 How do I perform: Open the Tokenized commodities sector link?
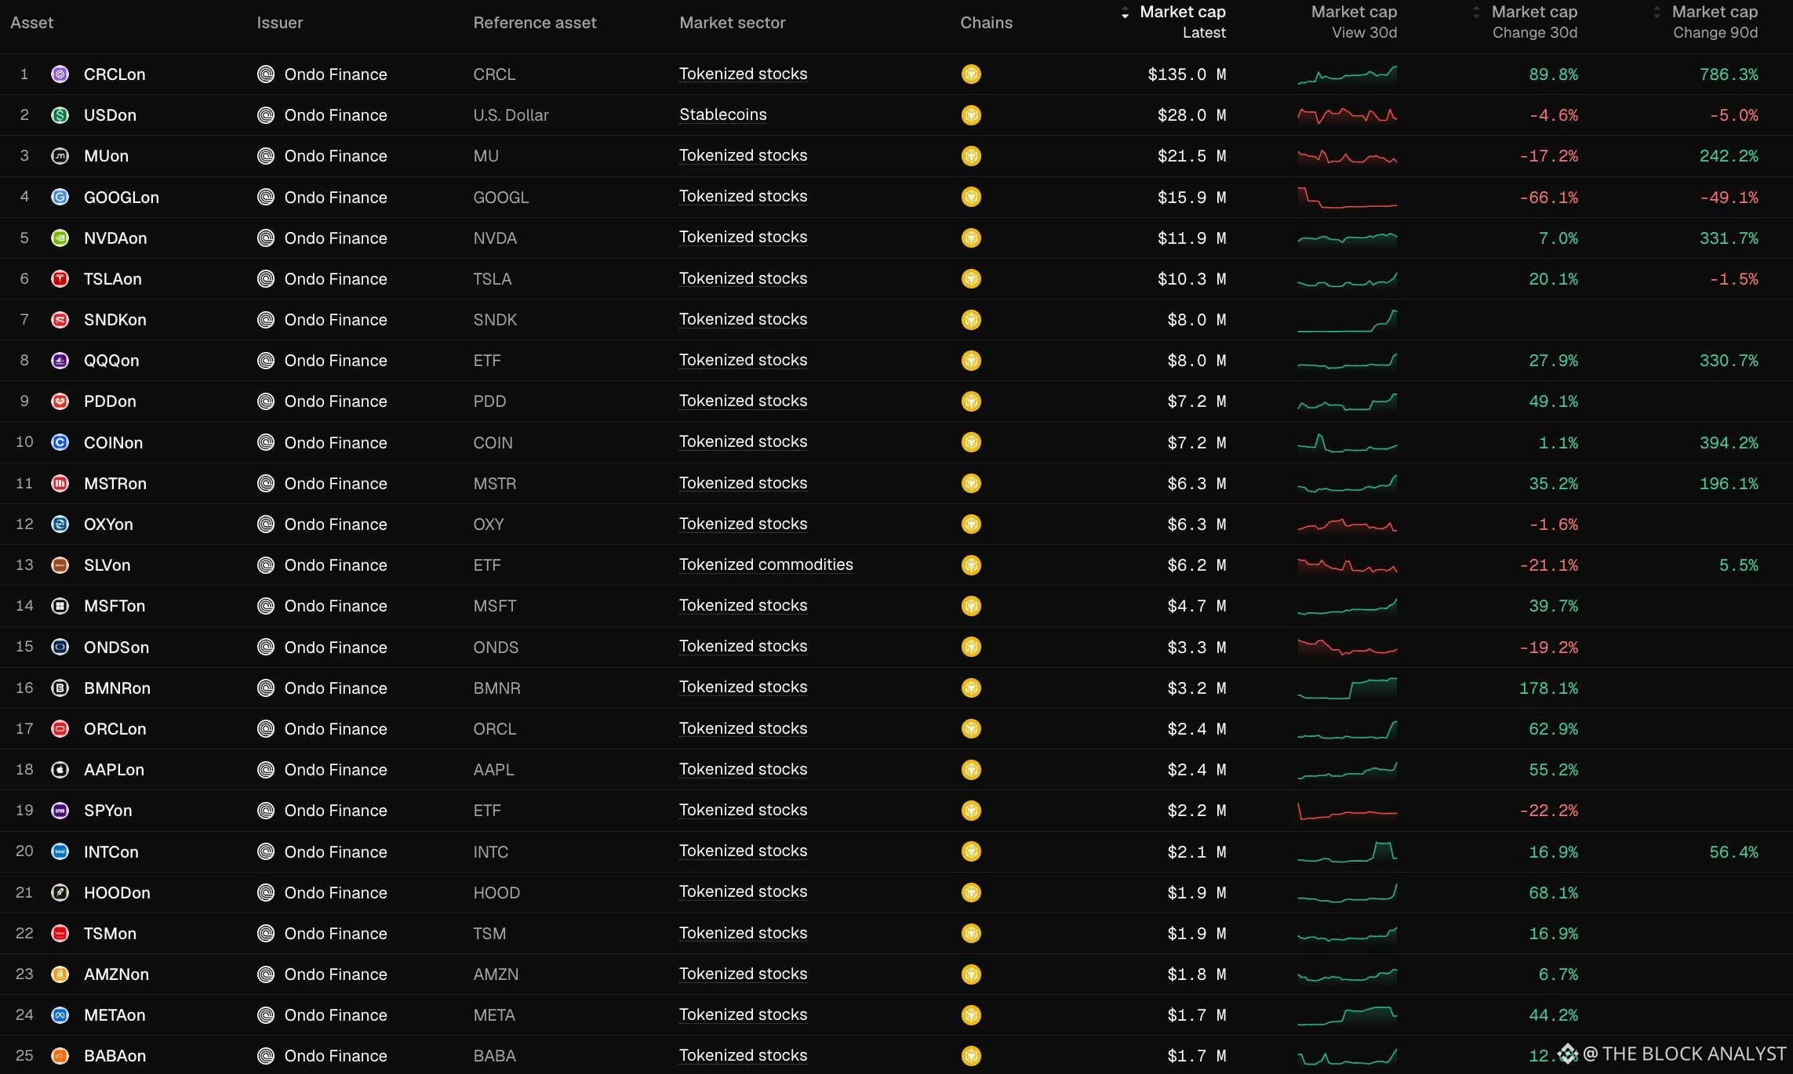(x=766, y=564)
